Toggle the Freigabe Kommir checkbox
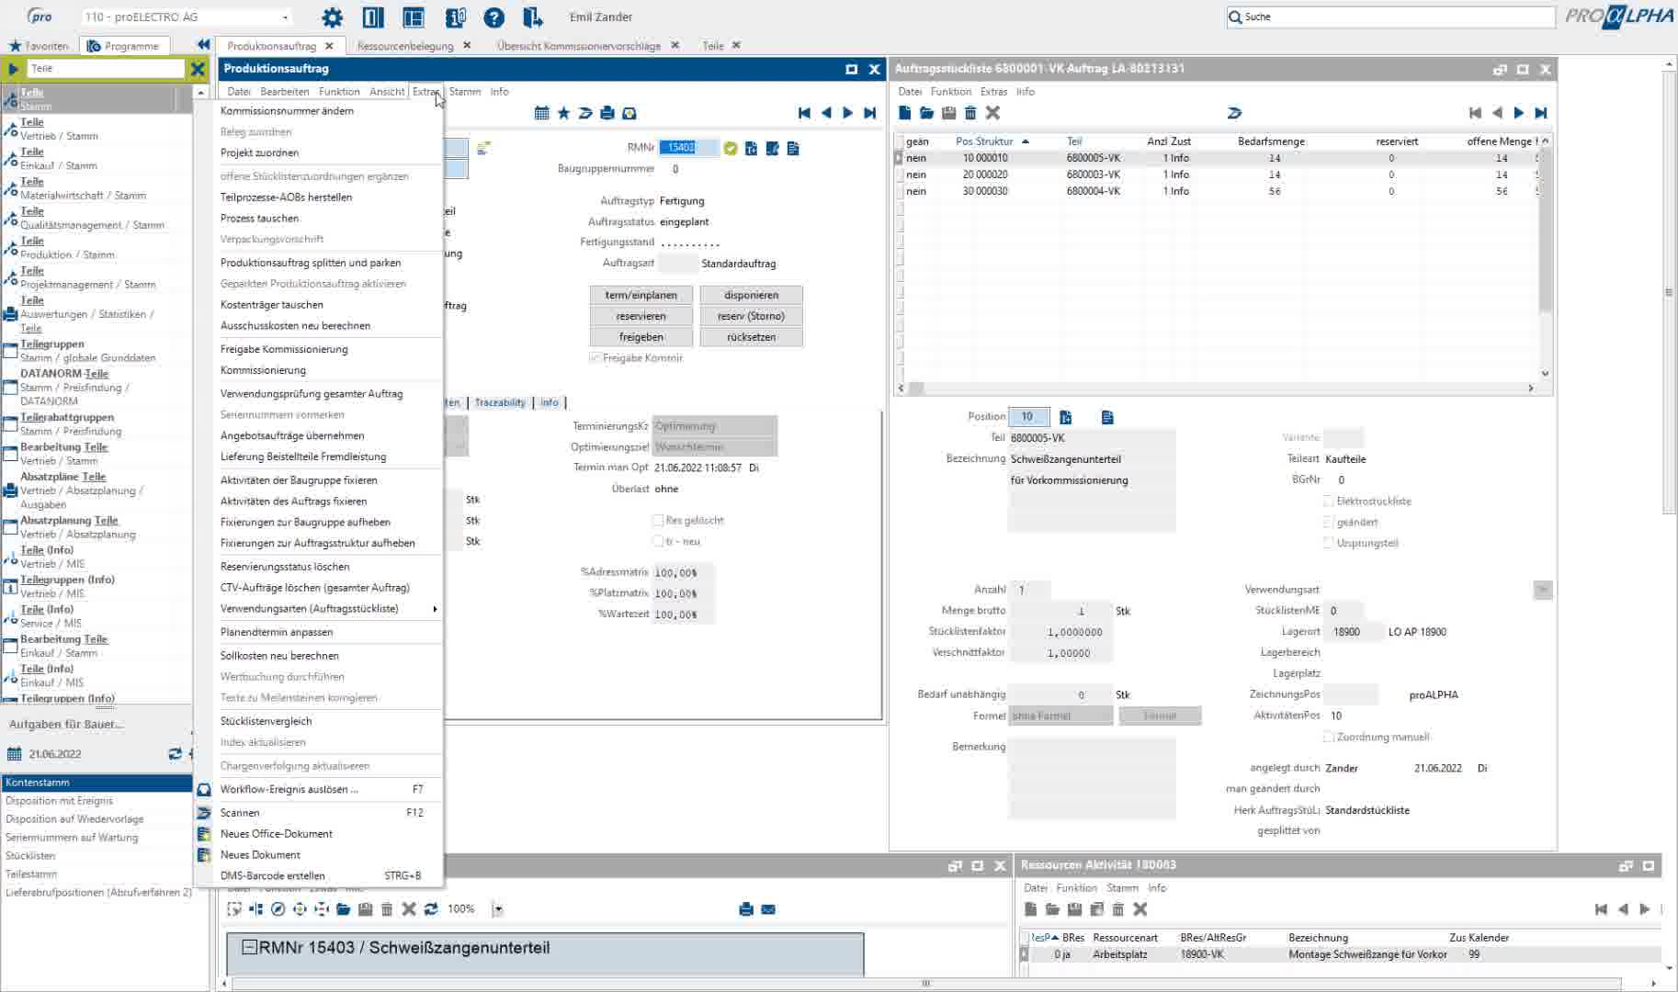 (x=595, y=357)
